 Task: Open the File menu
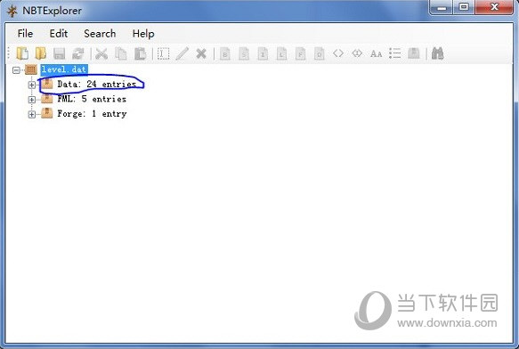coord(25,34)
